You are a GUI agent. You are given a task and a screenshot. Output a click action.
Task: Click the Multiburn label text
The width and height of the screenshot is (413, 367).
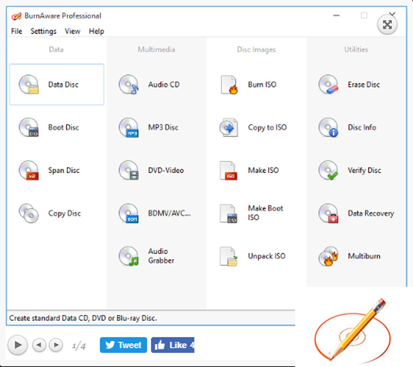[x=364, y=256]
